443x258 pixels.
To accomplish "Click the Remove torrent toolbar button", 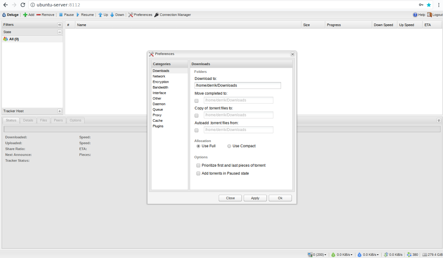I will (45, 15).
